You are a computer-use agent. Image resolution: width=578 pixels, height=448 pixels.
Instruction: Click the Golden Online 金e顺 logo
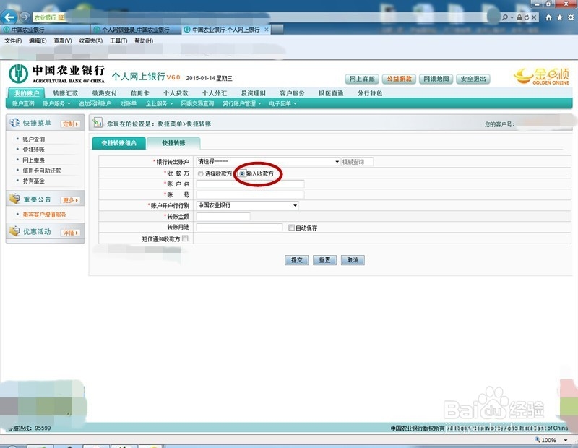[x=541, y=77]
